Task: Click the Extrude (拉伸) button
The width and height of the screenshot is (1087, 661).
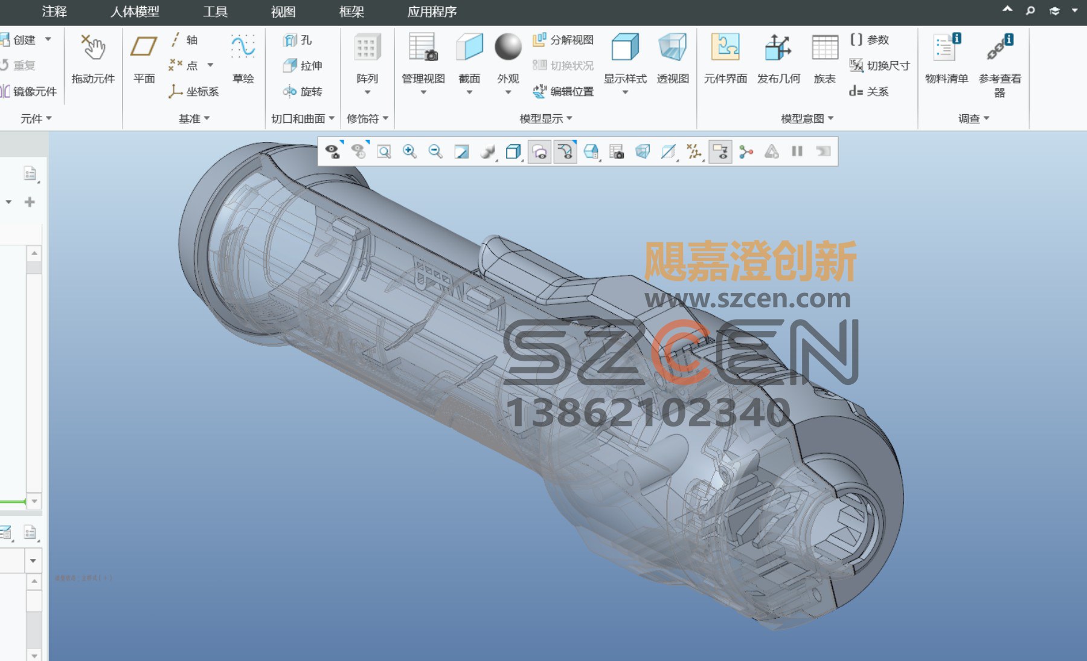Action: tap(303, 65)
